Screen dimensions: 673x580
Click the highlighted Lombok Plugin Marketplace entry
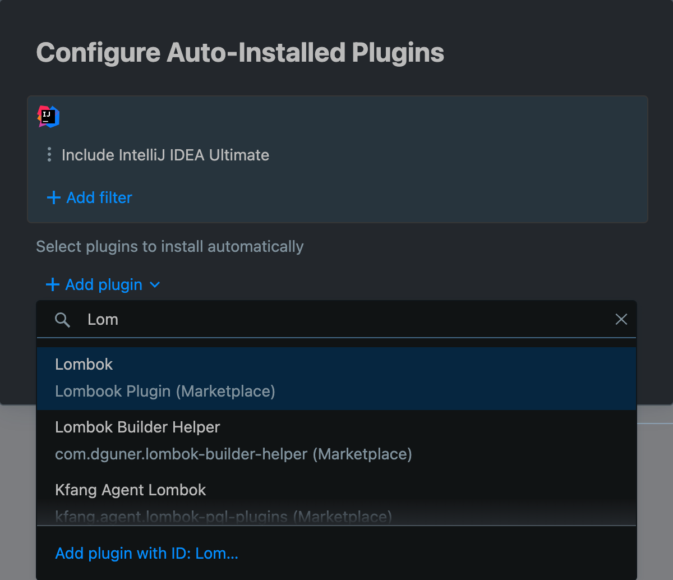[165, 391]
